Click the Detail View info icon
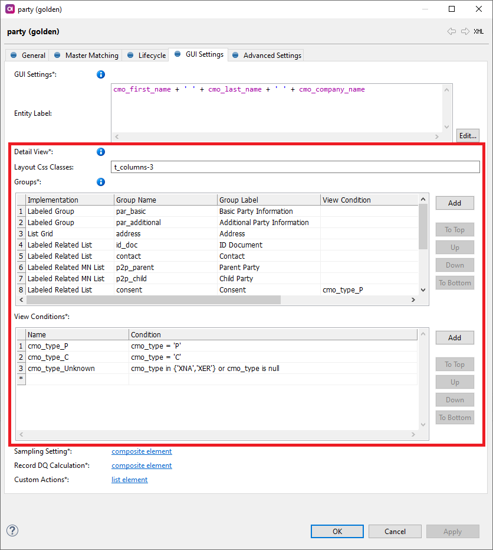Screen dimensions: 493x550 pyautogui.click(x=101, y=152)
